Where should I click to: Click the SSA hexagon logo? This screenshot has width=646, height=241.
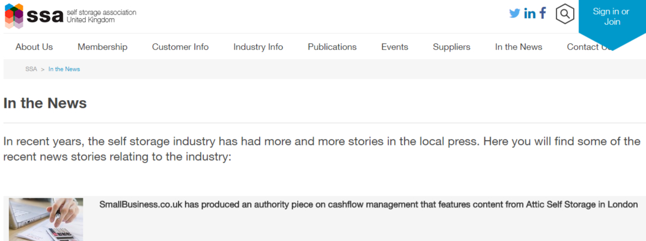pyautogui.click(x=14, y=16)
